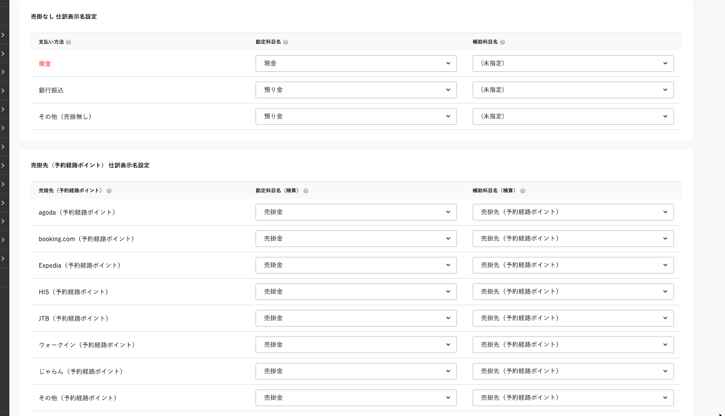
Task: Open the 勘定科目名 dropdown for 現金 row
Action: [356, 63]
